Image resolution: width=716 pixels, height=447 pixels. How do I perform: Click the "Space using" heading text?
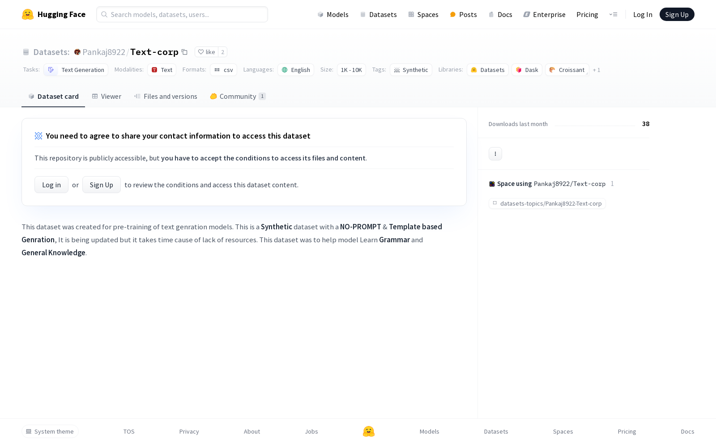[x=515, y=184]
